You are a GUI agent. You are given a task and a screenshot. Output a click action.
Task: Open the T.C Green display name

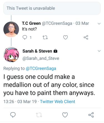31,23
